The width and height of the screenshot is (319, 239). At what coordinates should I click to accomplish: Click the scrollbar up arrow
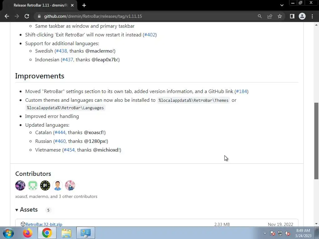(316, 25)
